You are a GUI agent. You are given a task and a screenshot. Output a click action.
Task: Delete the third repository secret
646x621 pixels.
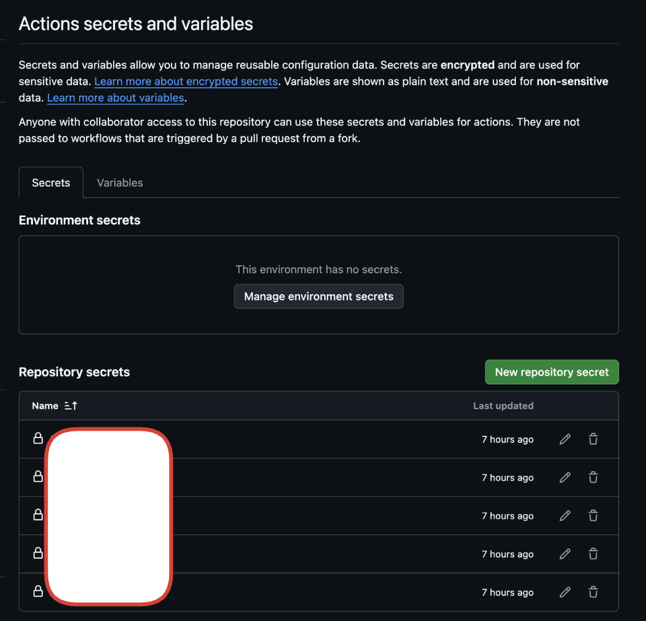tap(593, 516)
